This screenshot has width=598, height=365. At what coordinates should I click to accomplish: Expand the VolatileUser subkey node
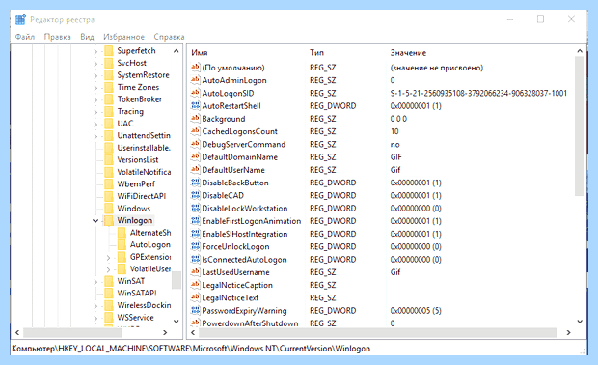click(108, 269)
